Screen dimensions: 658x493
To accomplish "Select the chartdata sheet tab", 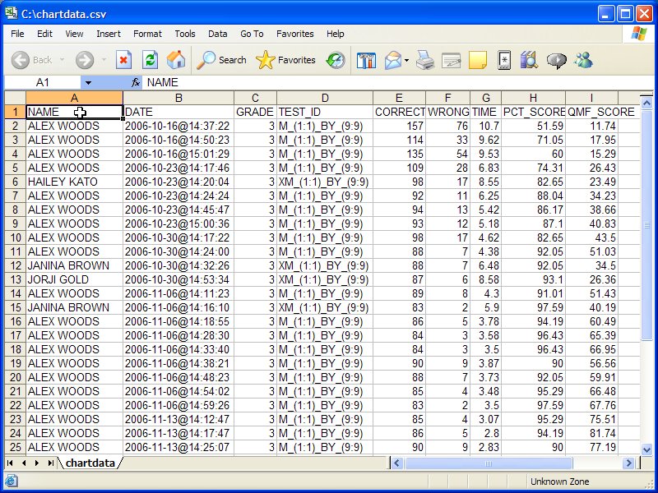I will (x=90, y=463).
